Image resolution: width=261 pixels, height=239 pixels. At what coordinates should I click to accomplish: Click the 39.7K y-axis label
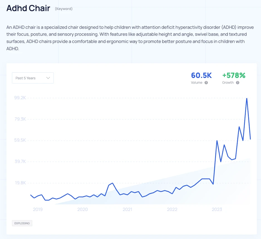tap(20, 162)
